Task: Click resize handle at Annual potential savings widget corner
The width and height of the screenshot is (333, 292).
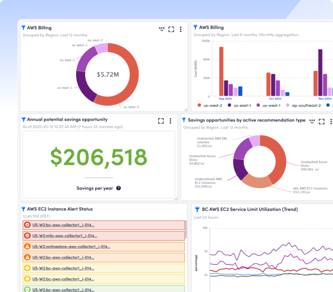Action: 175,199
